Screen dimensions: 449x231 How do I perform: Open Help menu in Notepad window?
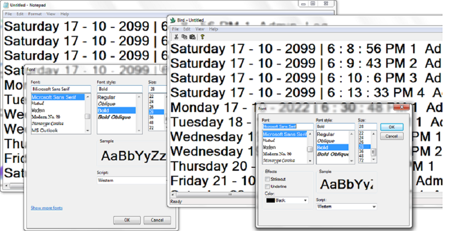point(65,14)
